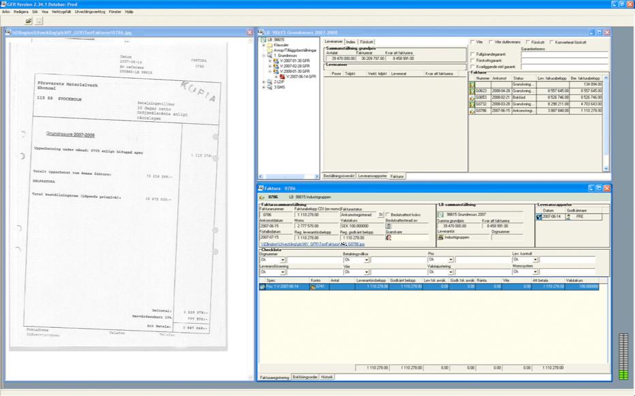The width and height of the screenshot is (635, 396).
Task: Open the Orgnummer checklist dropdown
Action: click(283, 260)
